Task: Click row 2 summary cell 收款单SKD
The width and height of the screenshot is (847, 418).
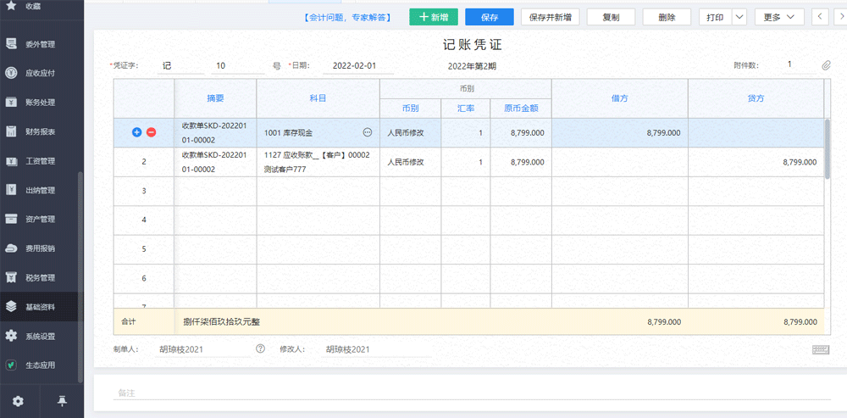Action: tap(215, 162)
